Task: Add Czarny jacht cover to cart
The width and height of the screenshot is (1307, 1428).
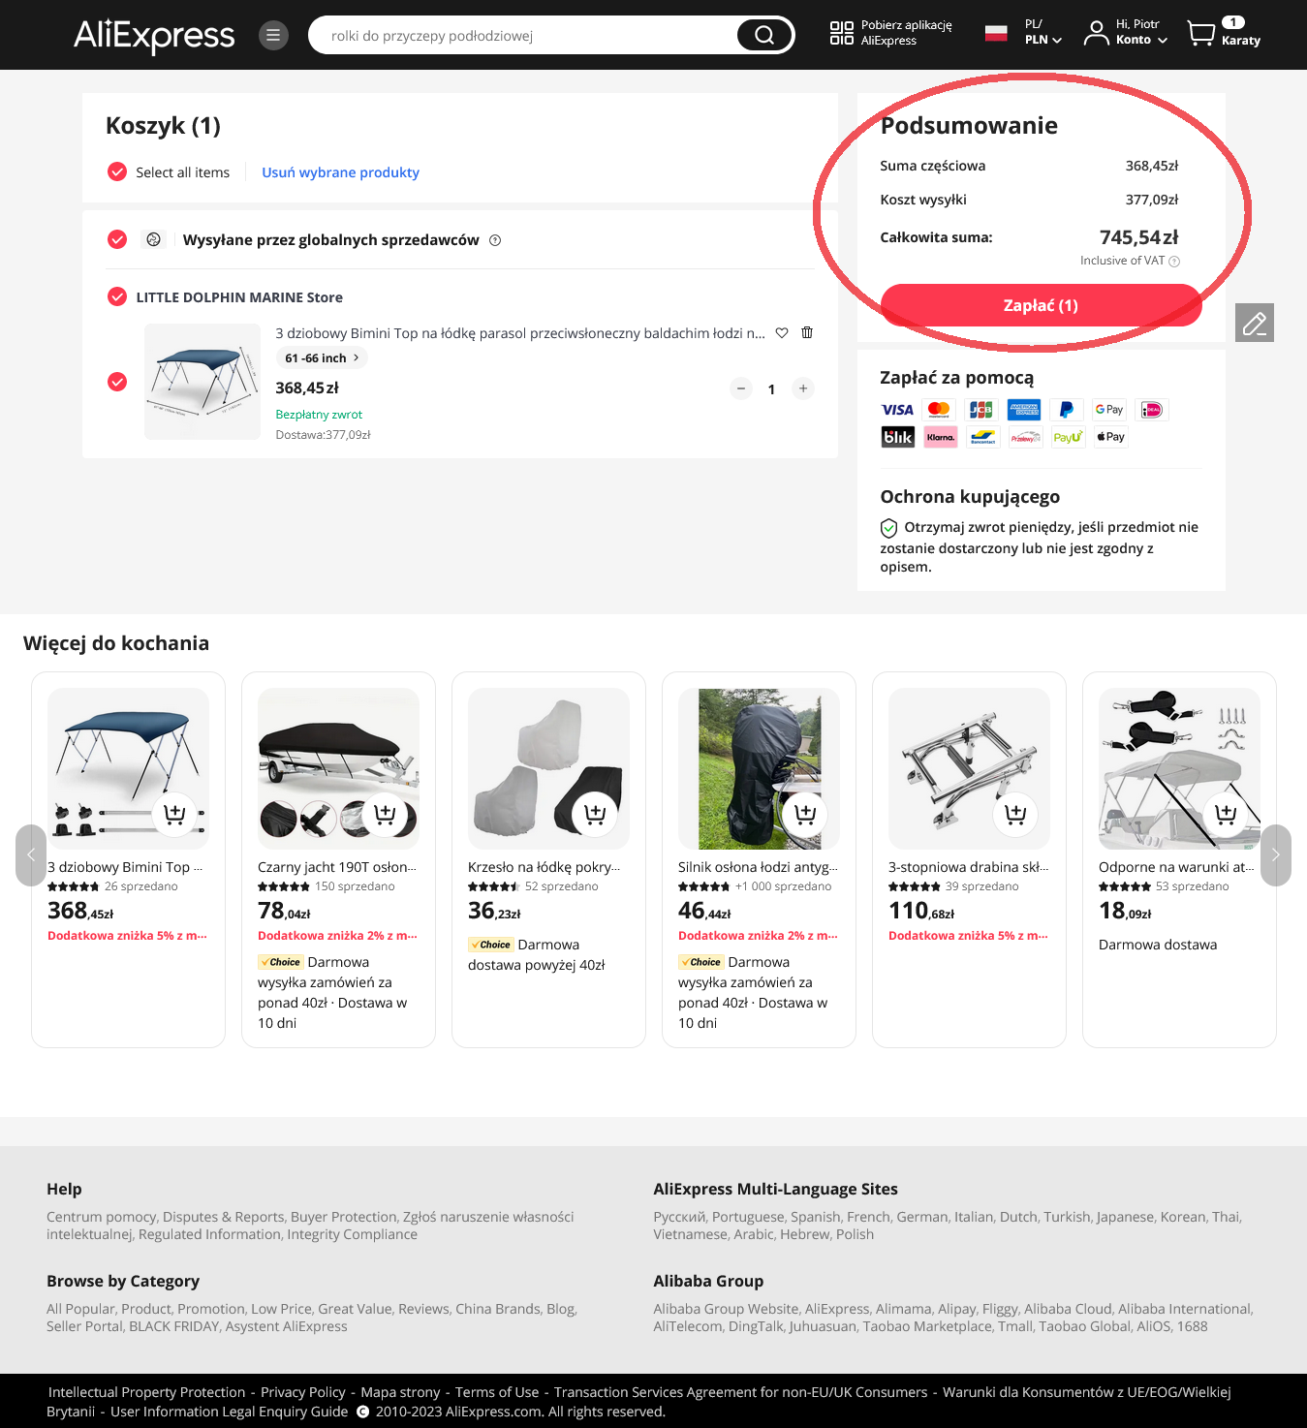Action: tap(385, 814)
